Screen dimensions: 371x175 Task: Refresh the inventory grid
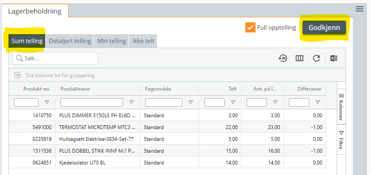316,58
